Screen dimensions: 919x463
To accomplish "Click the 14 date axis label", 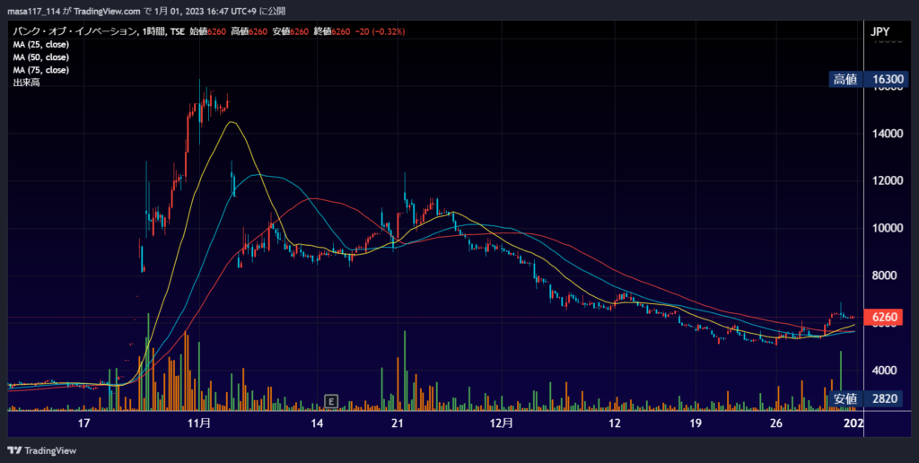I will pos(317,424).
